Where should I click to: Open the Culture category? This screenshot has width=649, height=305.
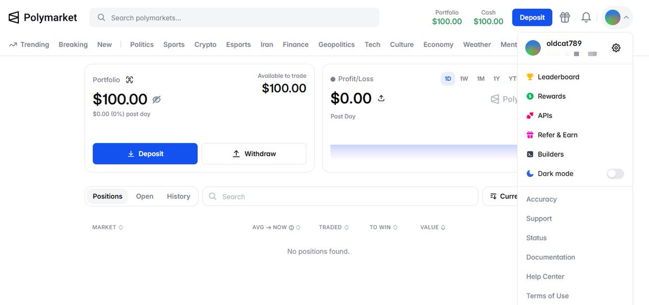point(402,44)
